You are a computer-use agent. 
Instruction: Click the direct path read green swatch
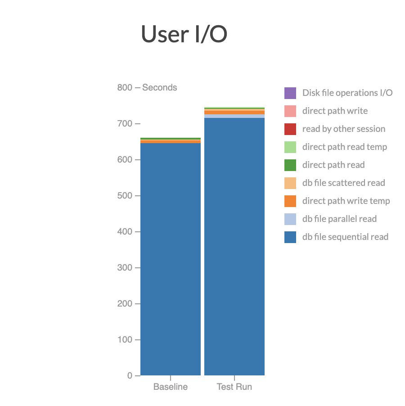tap(290, 165)
